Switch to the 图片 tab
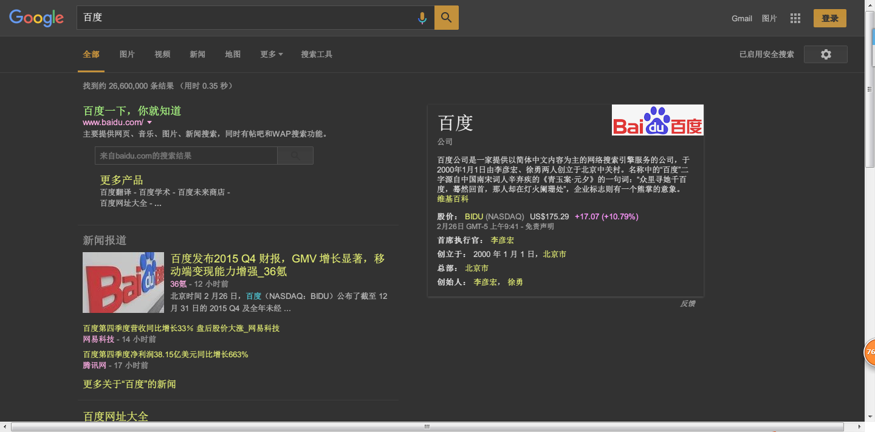Screen dimensions: 875x432 click(x=127, y=54)
